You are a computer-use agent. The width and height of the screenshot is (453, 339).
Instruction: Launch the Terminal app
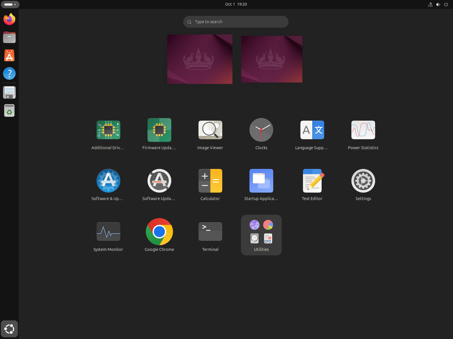tap(210, 232)
